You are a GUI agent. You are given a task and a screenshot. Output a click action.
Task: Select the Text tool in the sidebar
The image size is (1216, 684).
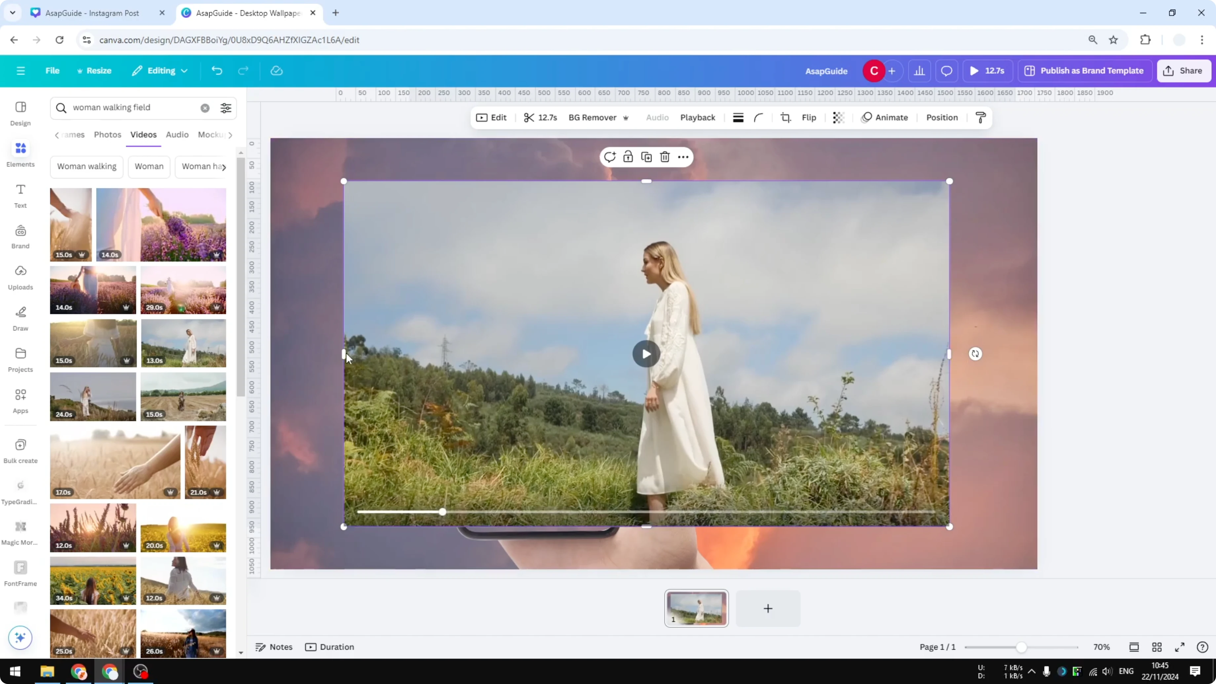pyautogui.click(x=20, y=195)
